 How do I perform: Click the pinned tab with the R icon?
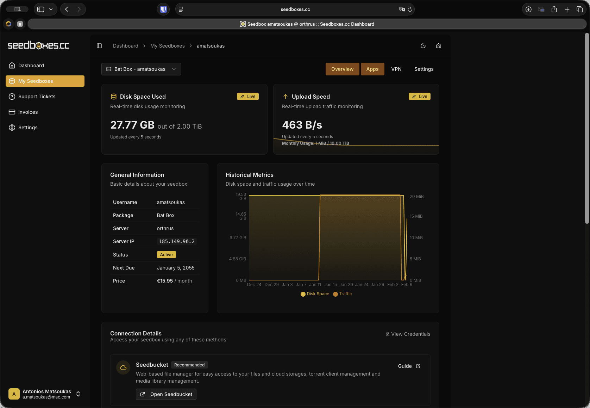click(x=20, y=24)
